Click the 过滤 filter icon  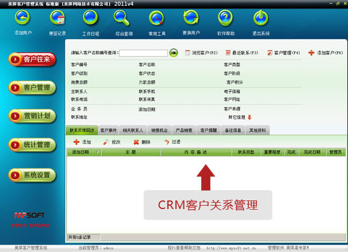(x=166, y=142)
